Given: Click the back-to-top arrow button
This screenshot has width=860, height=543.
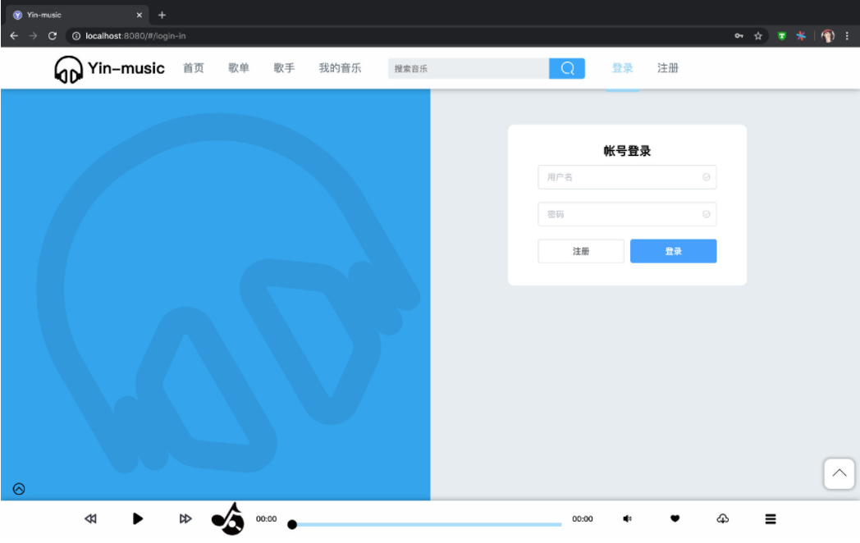Looking at the screenshot, I should tap(839, 473).
